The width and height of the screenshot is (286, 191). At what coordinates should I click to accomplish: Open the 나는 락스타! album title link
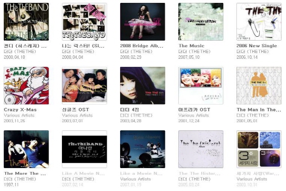(x=83, y=46)
